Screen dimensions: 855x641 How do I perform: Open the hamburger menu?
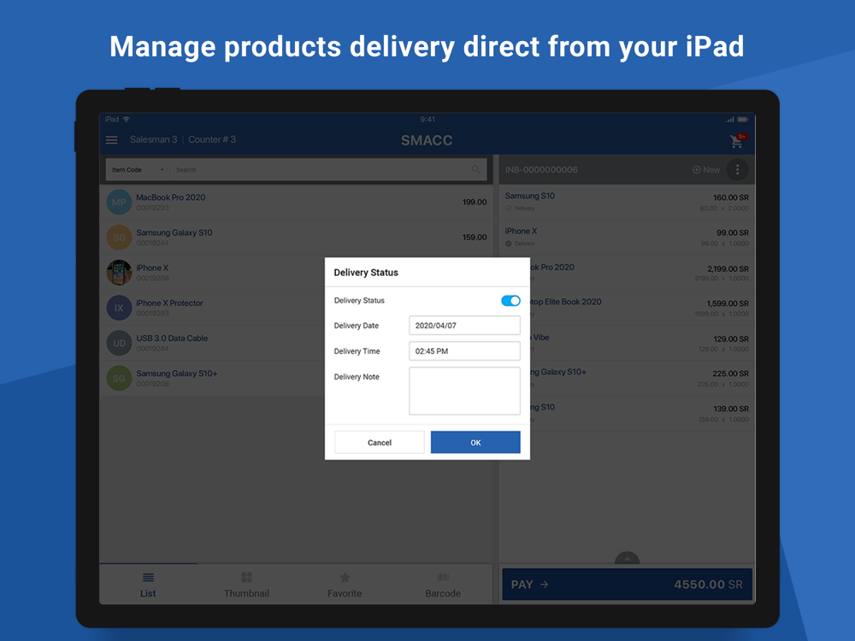[x=112, y=140]
